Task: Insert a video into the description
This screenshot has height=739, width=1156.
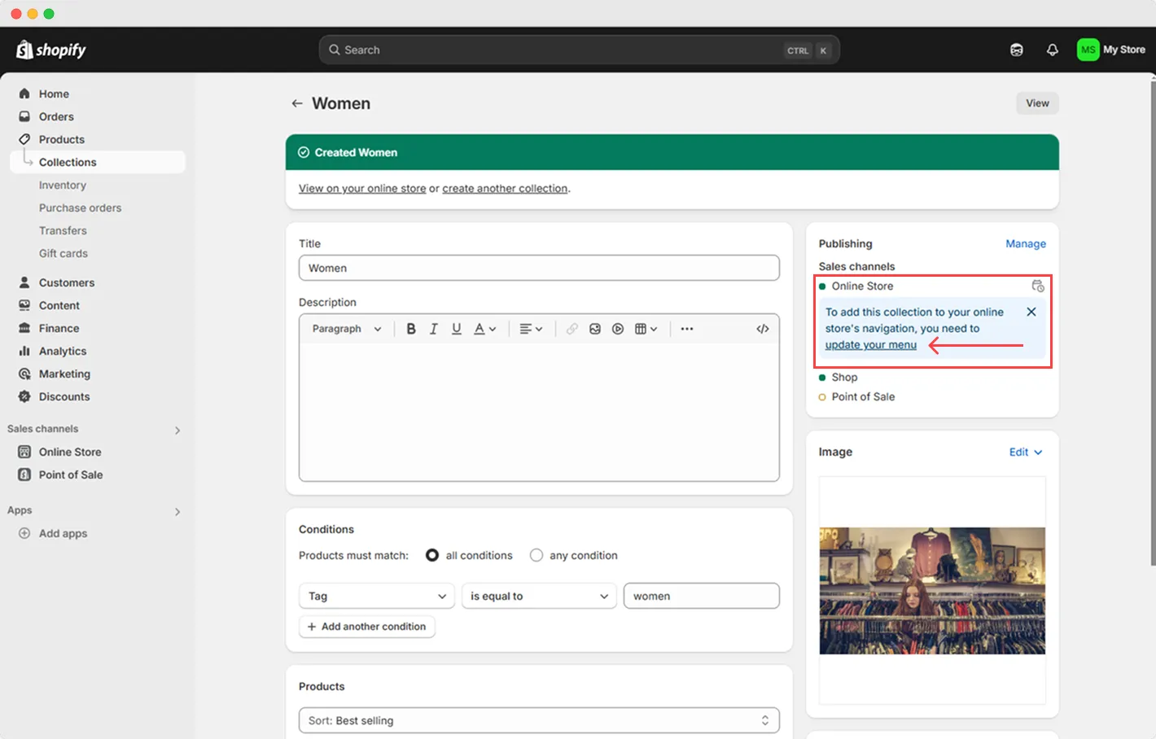Action: click(618, 328)
